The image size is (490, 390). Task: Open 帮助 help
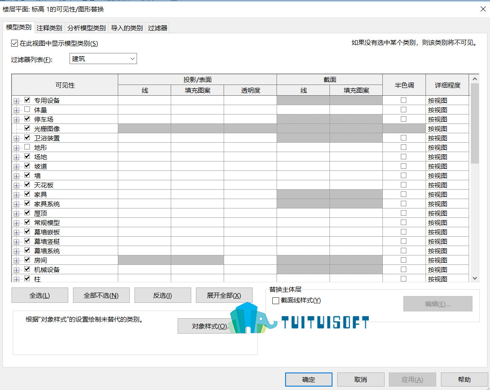point(464,379)
